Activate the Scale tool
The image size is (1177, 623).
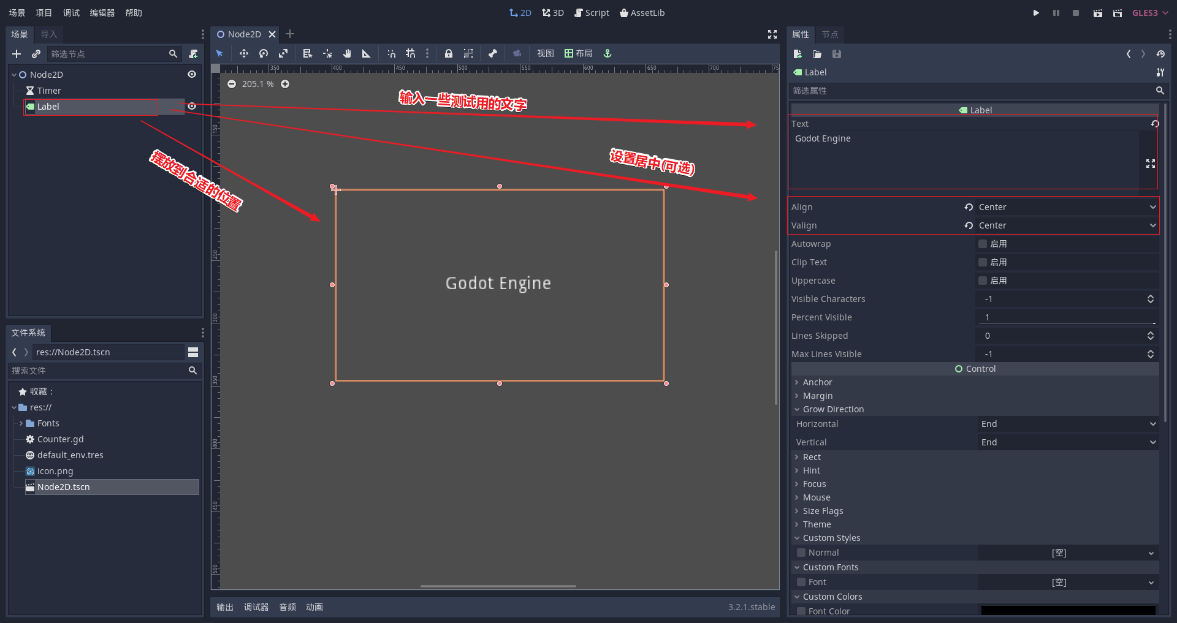pos(283,53)
